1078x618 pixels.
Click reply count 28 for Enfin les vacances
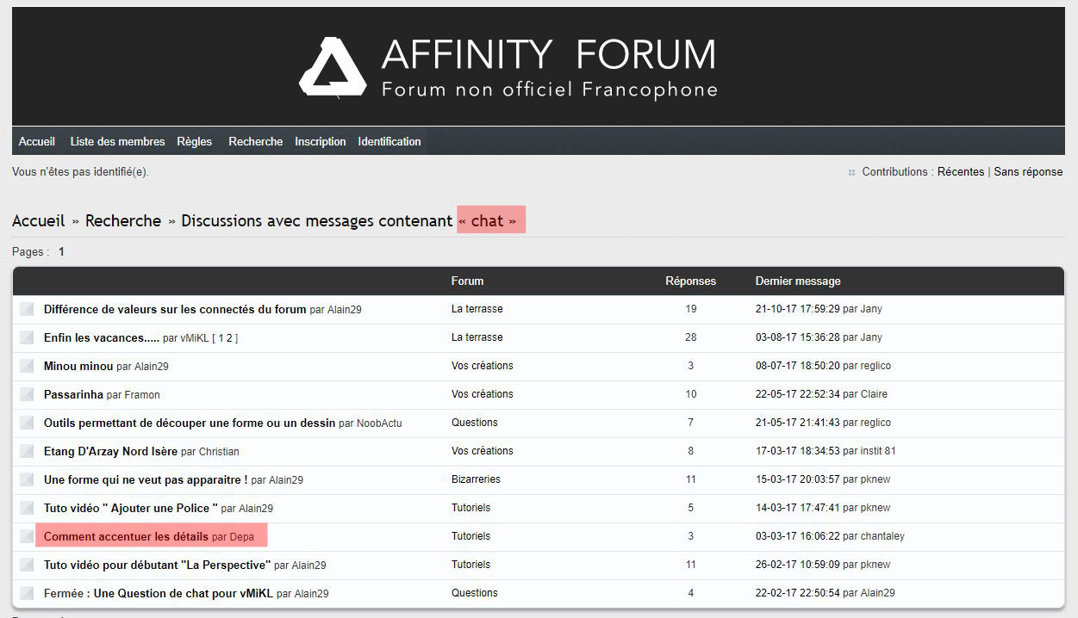pos(691,337)
